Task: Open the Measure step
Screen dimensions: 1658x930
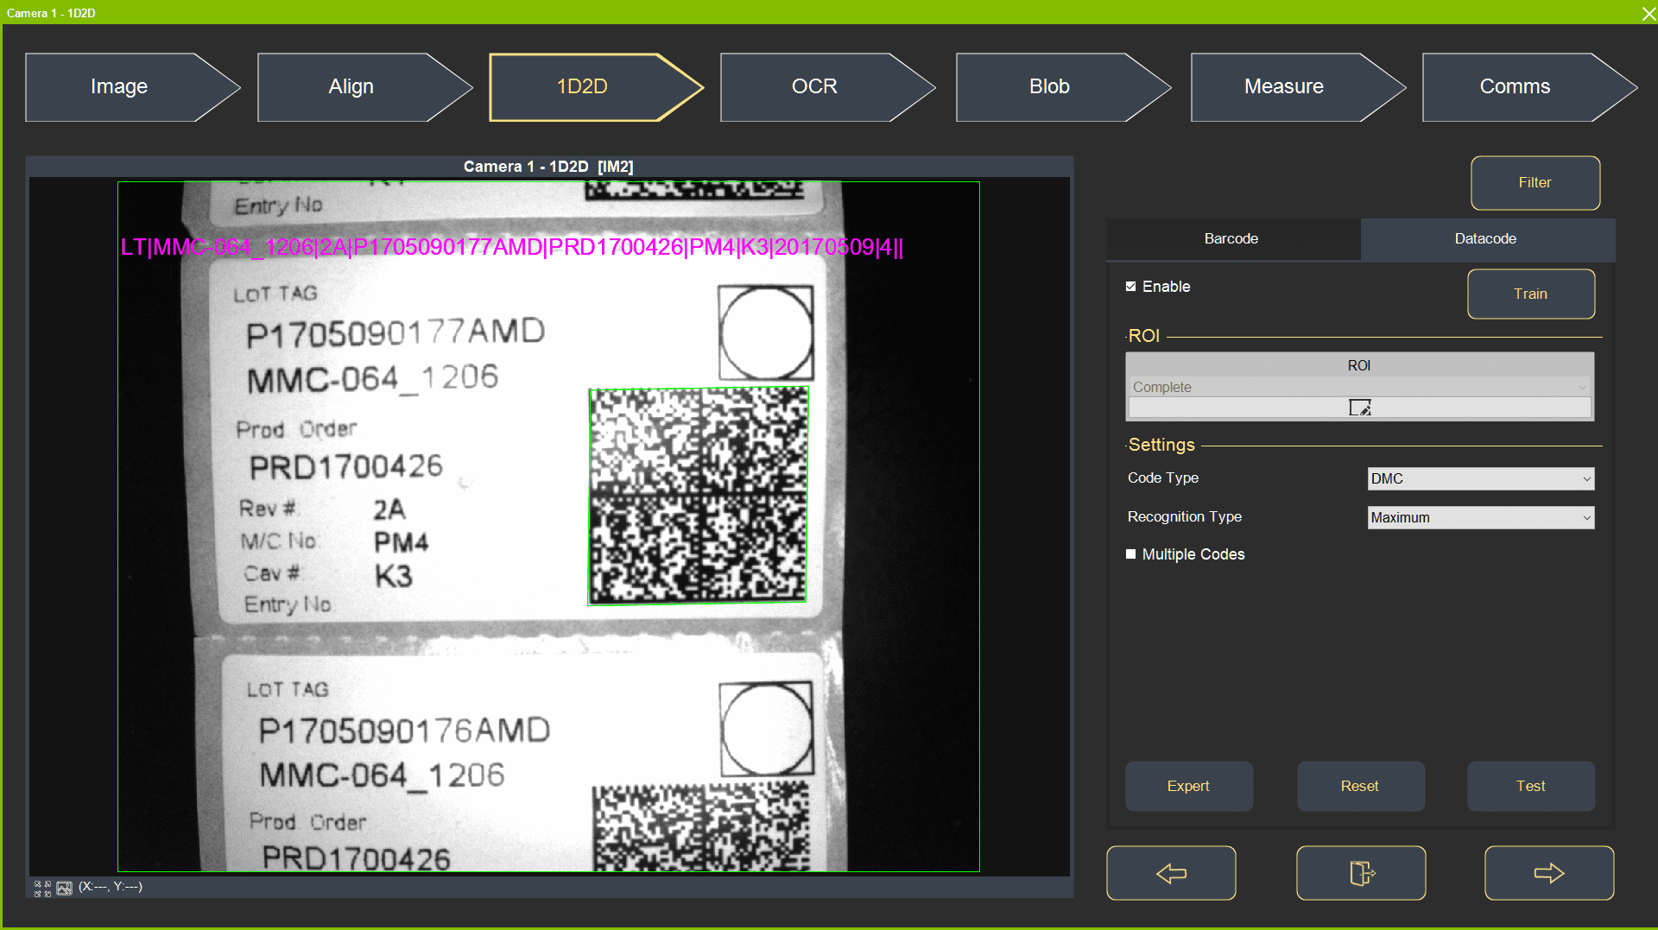Action: [x=1298, y=87]
